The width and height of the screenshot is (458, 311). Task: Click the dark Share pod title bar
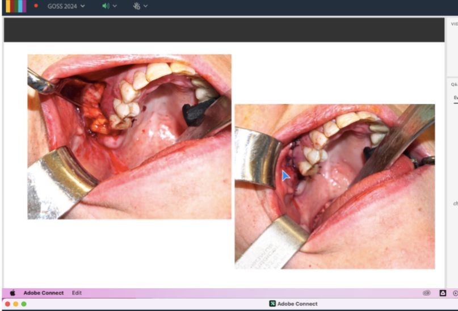pos(224,30)
